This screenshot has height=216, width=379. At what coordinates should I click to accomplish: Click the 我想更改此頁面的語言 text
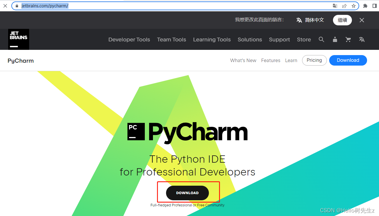tap(259, 20)
